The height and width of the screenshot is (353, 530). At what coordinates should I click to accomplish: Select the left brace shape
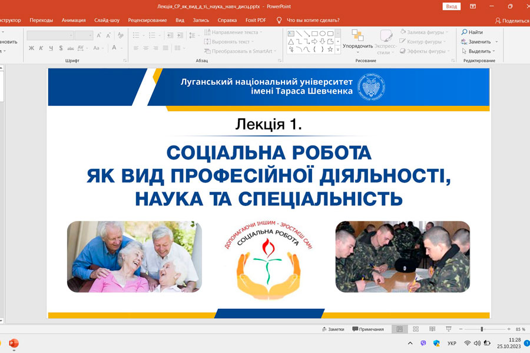pyautogui.click(x=314, y=49)
